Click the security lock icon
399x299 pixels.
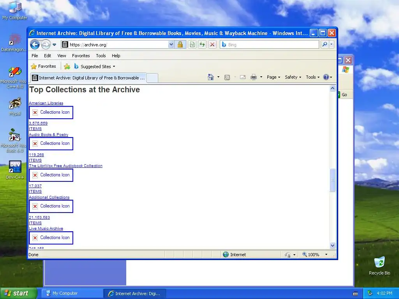(x=180, y=44)
